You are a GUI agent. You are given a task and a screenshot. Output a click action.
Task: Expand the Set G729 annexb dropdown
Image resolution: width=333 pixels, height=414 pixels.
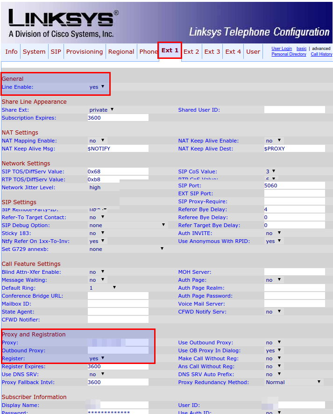tap(127, 249)
